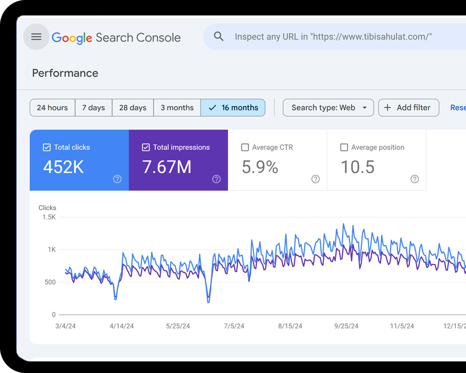
Task: Open the hamburger navigation menu
Action: point(36,37)
